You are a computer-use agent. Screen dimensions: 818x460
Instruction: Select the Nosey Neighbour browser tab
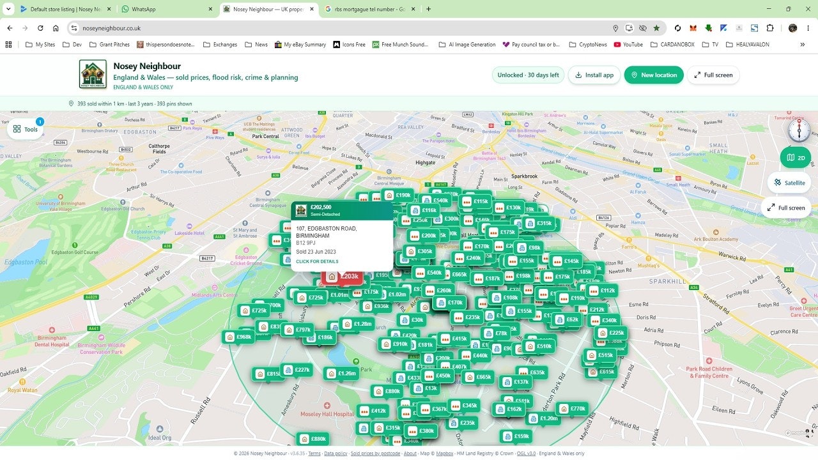[x=268, y=9]
